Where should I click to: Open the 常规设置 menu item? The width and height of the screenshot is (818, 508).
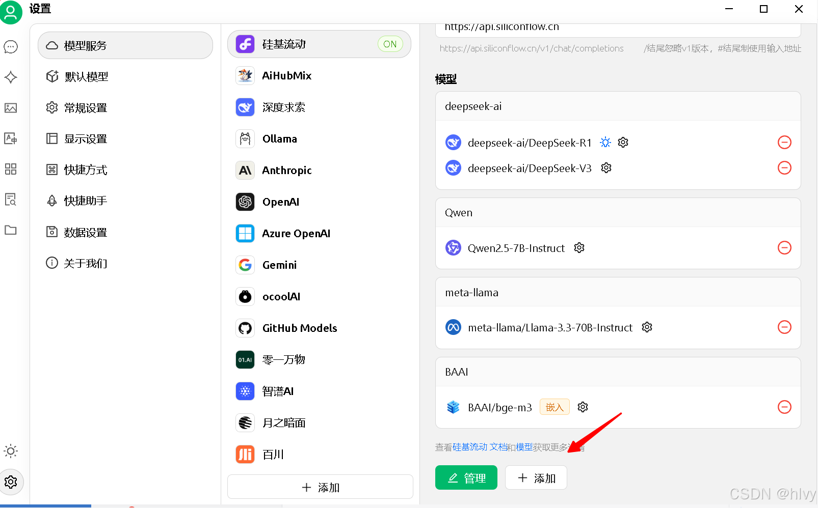pos(125,108)
